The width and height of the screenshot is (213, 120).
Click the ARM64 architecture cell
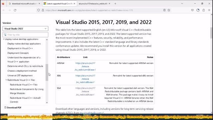[x=61, y=63]
